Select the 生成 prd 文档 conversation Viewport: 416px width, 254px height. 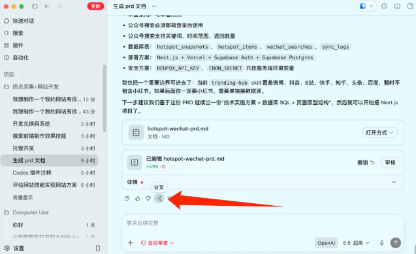click(x=50, y=160)
